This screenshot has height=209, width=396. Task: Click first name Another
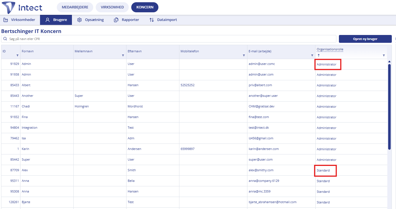[27, 96]
